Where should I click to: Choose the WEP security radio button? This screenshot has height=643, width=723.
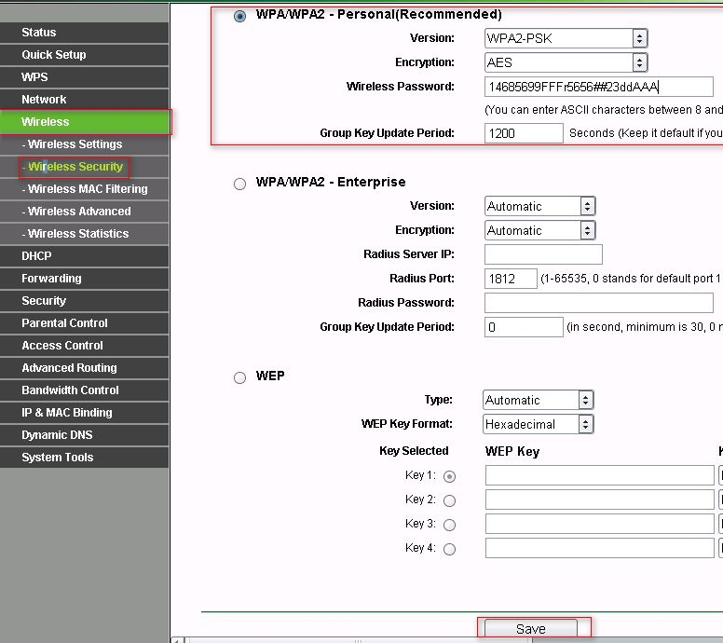click(x=239, y=377)
